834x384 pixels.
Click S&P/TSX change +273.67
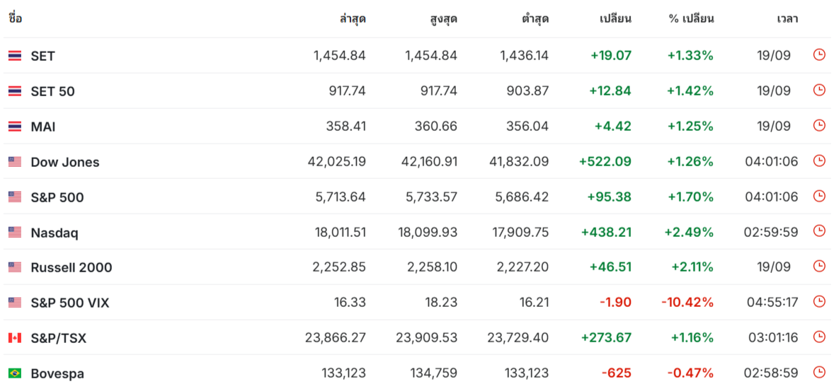coord(606,337)
